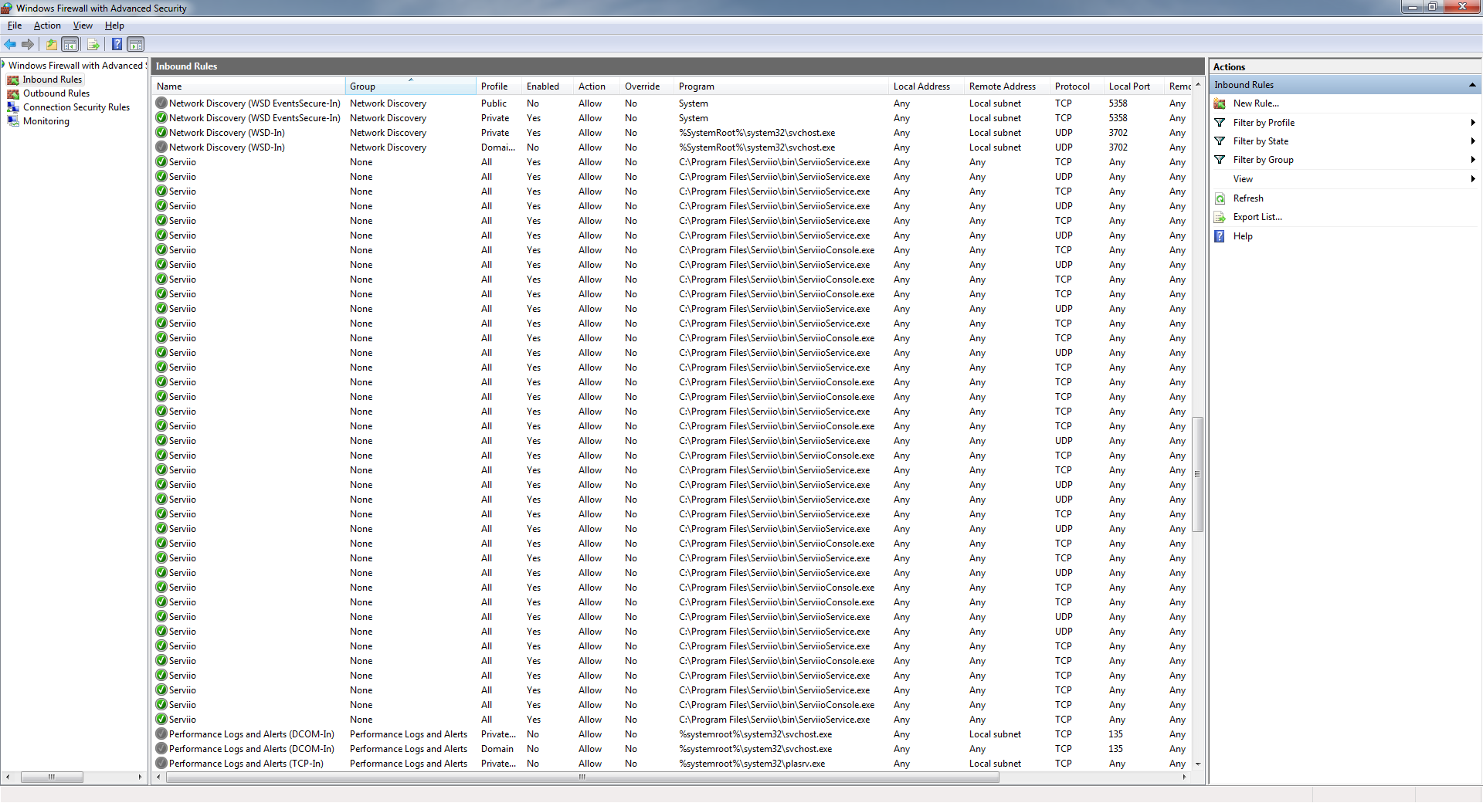1483x803 pixels.
Task: Open the Filter by Profile submenu arrow
Action: 1473,123
